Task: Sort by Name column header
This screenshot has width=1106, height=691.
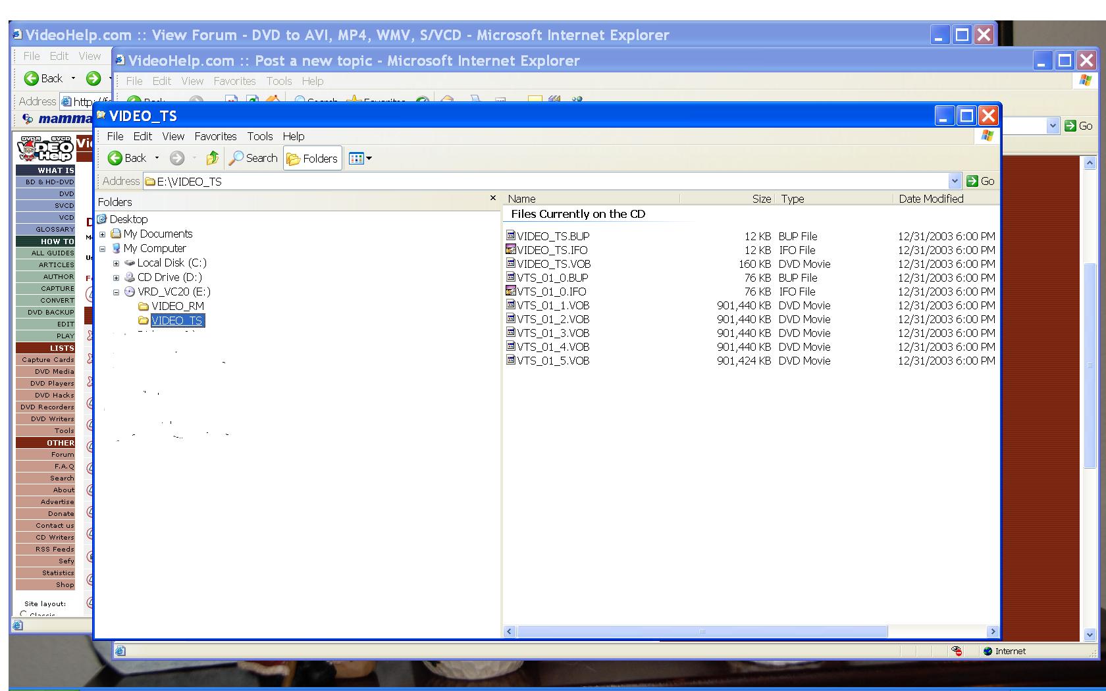Action: [x=592, y=199]
